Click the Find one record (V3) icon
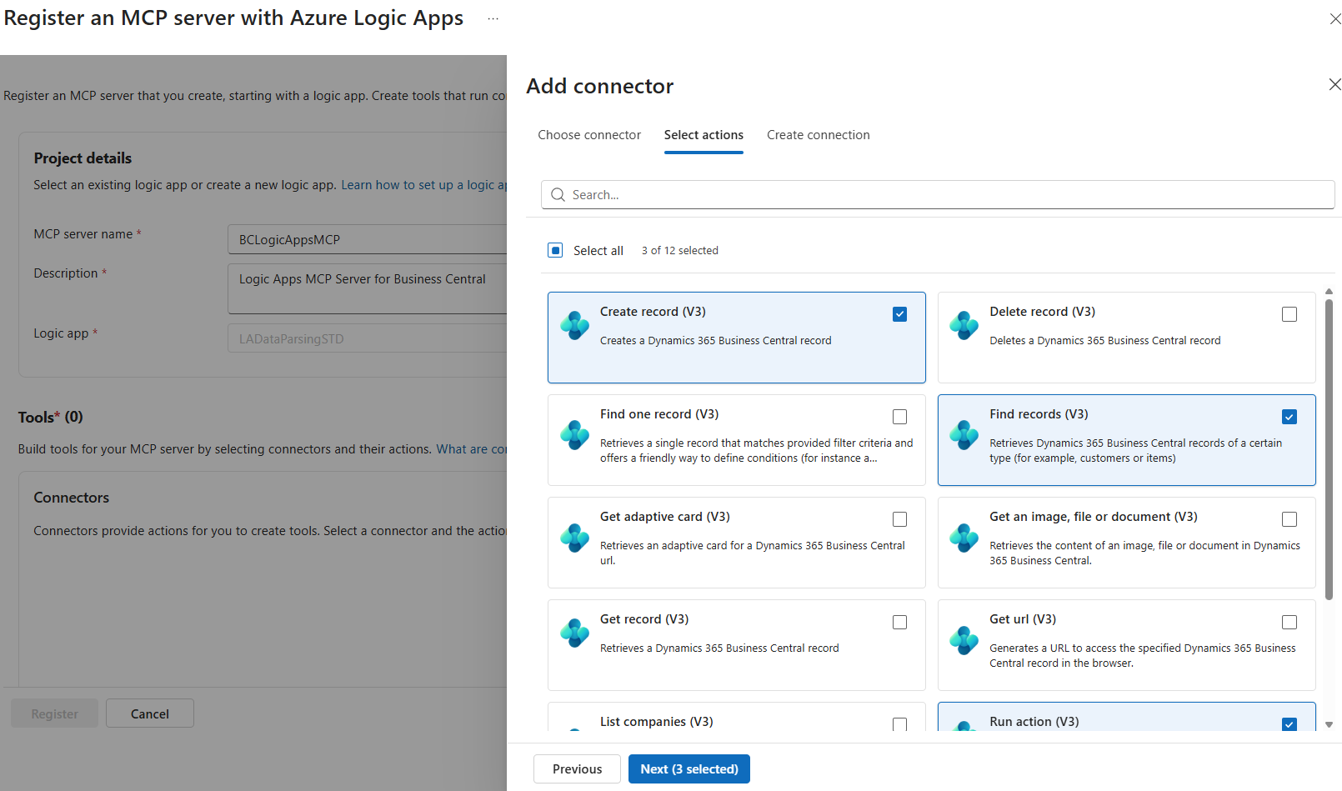The width and height of the screenshot is (1342, 791). (574, 434)
